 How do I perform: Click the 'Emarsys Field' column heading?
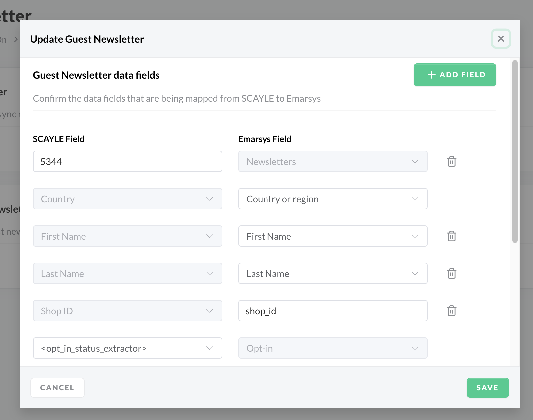(x=265, y=139)
